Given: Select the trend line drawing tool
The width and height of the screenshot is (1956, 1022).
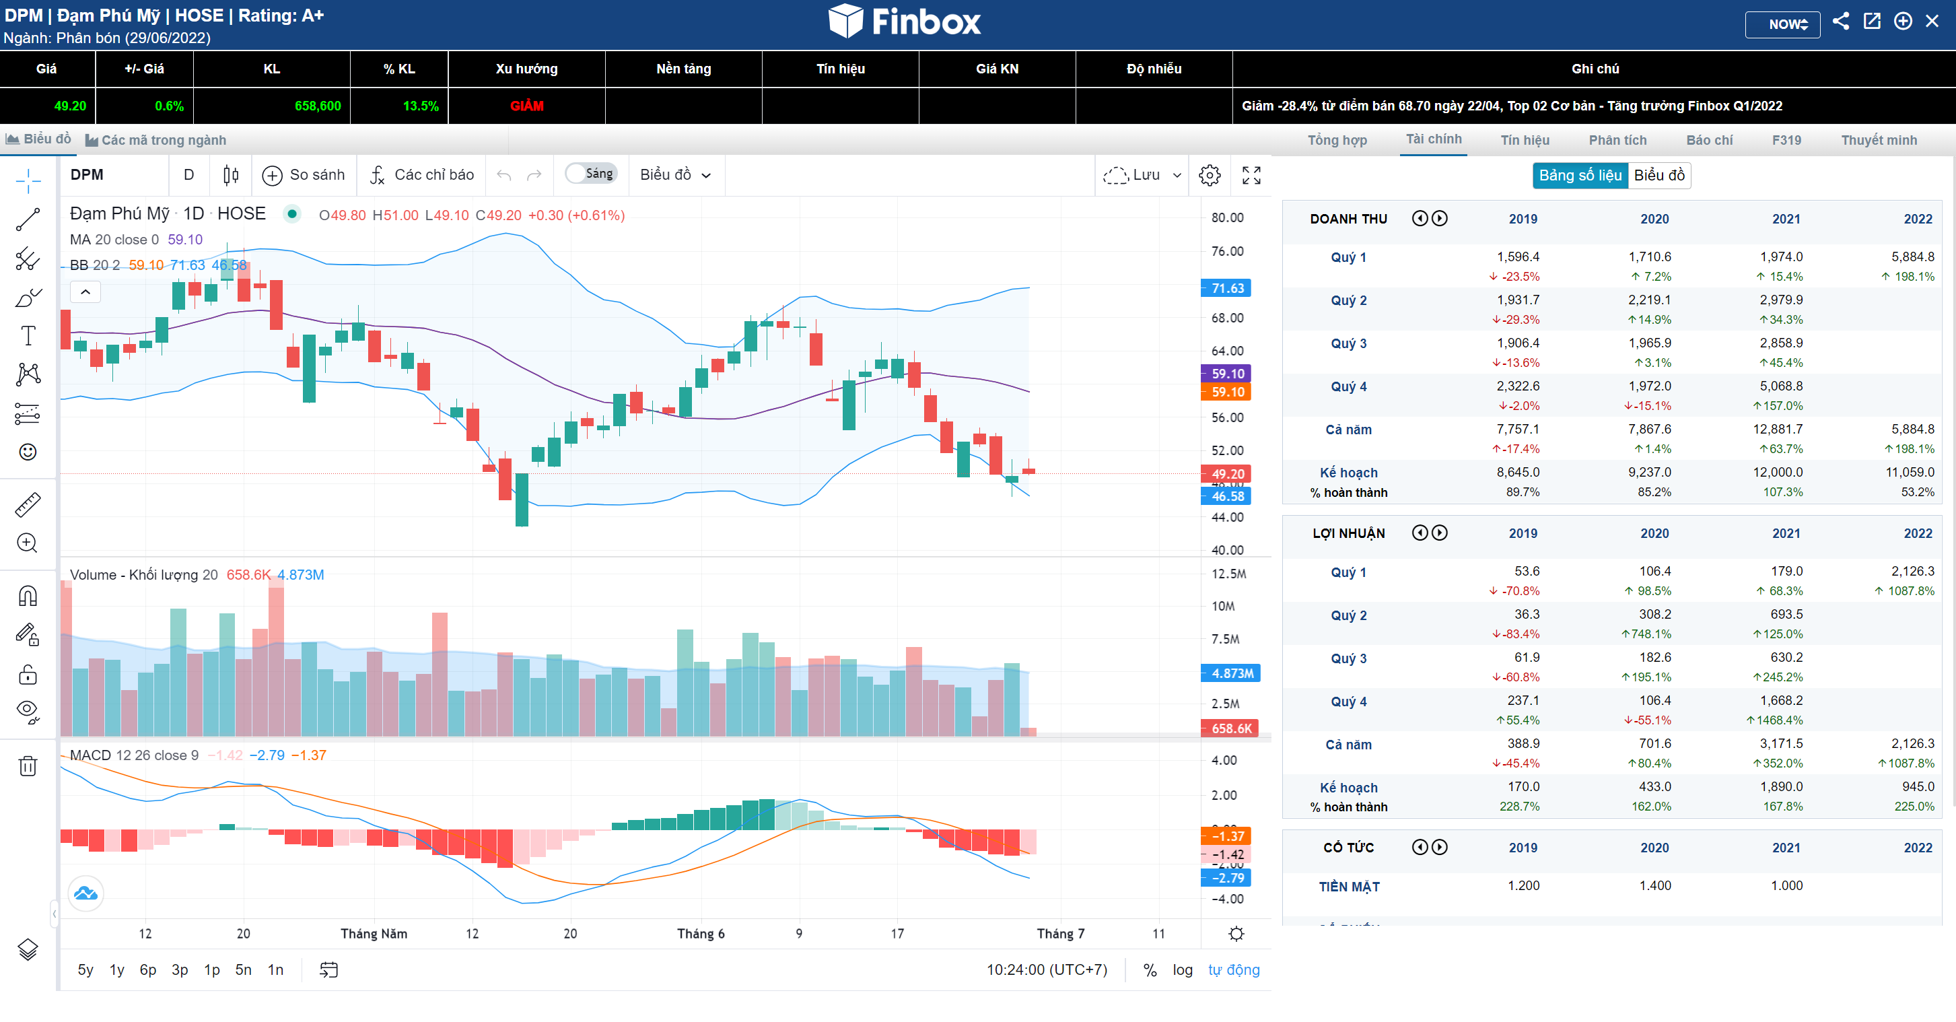Looking at the screenshot, I should pos(28,219).
